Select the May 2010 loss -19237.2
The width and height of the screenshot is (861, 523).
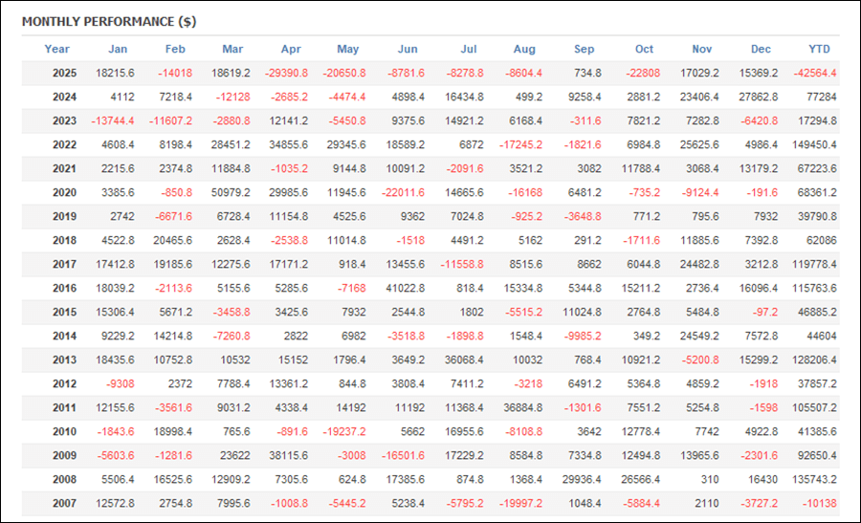click(342, 431)
